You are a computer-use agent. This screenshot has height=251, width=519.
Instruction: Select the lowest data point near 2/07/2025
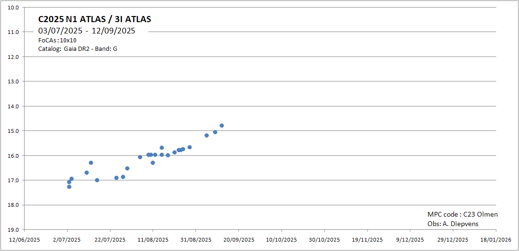click(x=69, y=186)
